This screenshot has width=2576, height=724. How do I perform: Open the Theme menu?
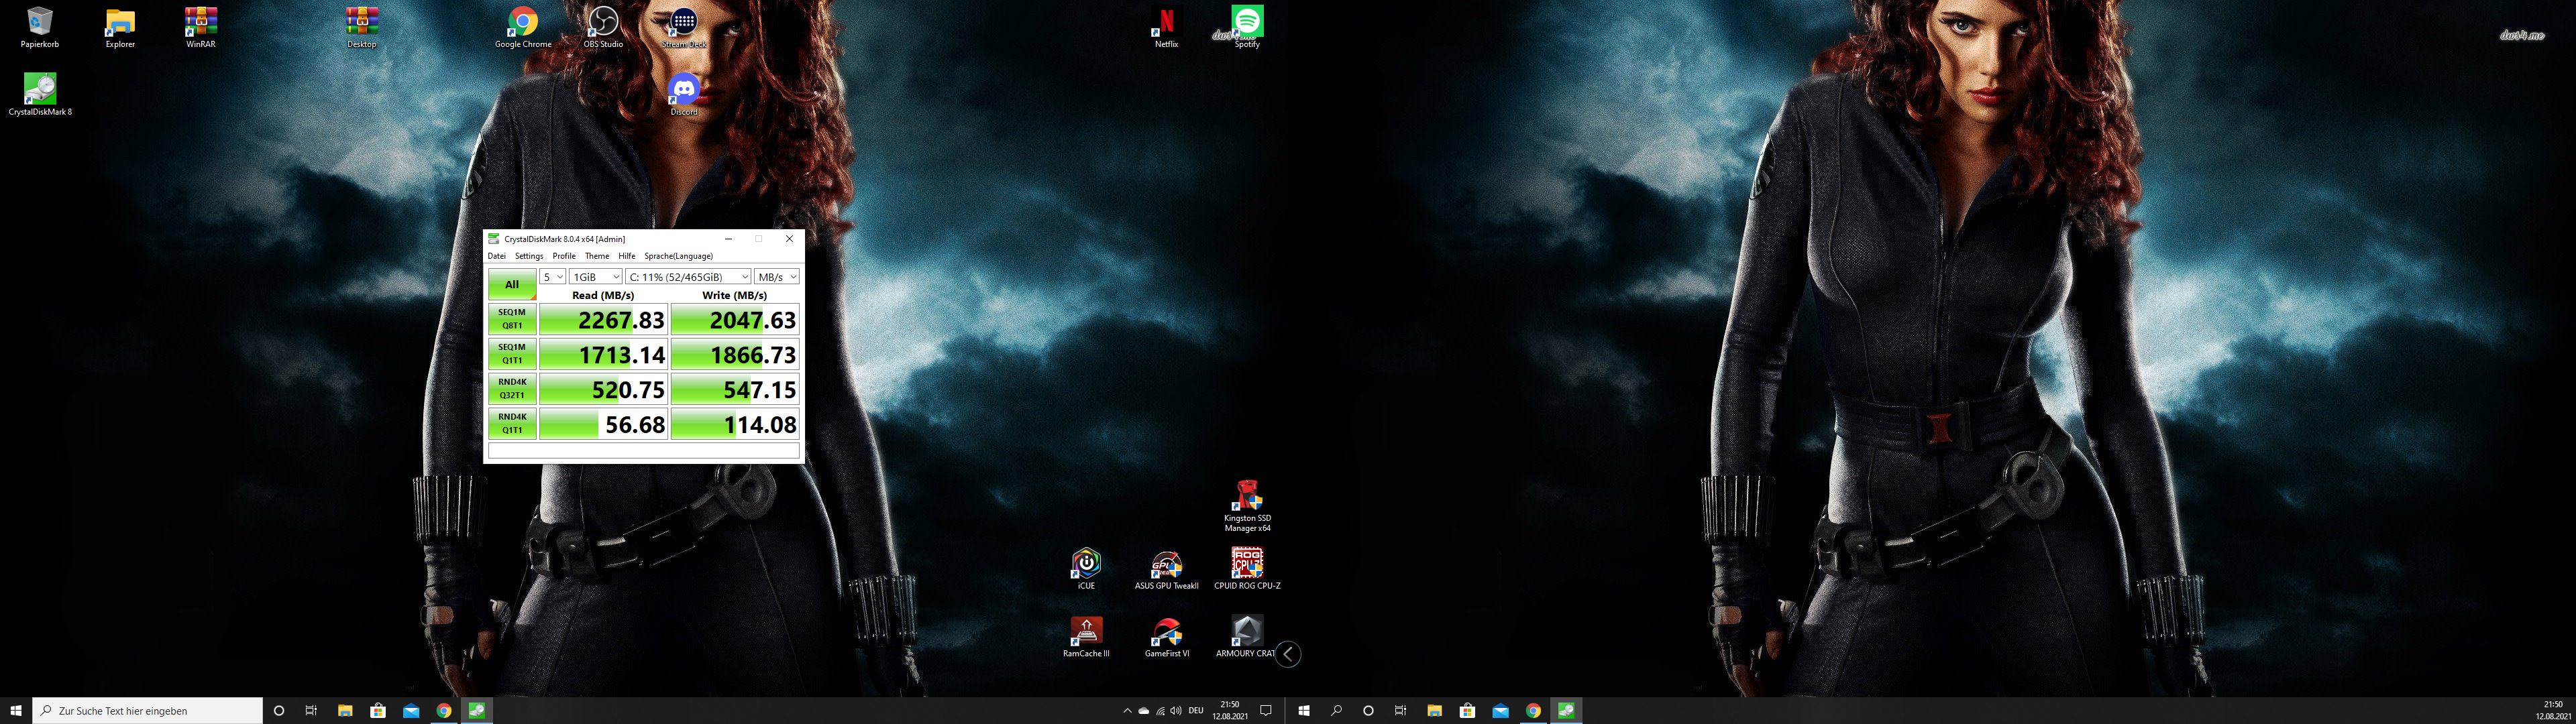597,256
